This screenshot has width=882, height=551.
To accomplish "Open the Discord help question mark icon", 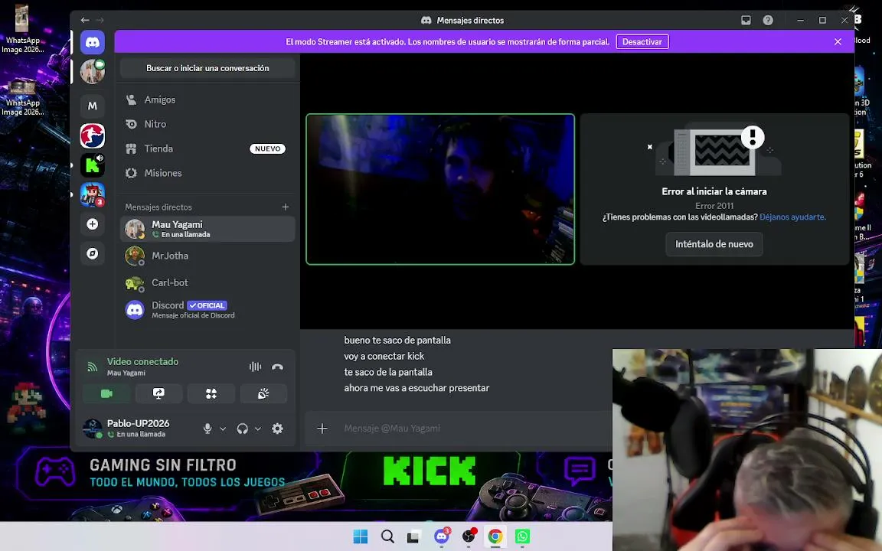I will pos(768,20).
